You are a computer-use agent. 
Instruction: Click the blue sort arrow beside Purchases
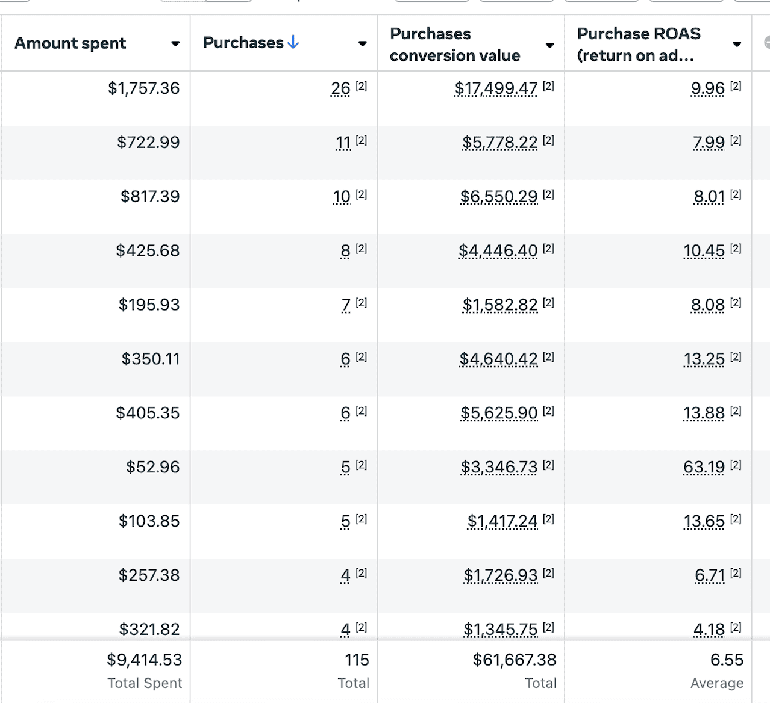click(x=293, y=42)
